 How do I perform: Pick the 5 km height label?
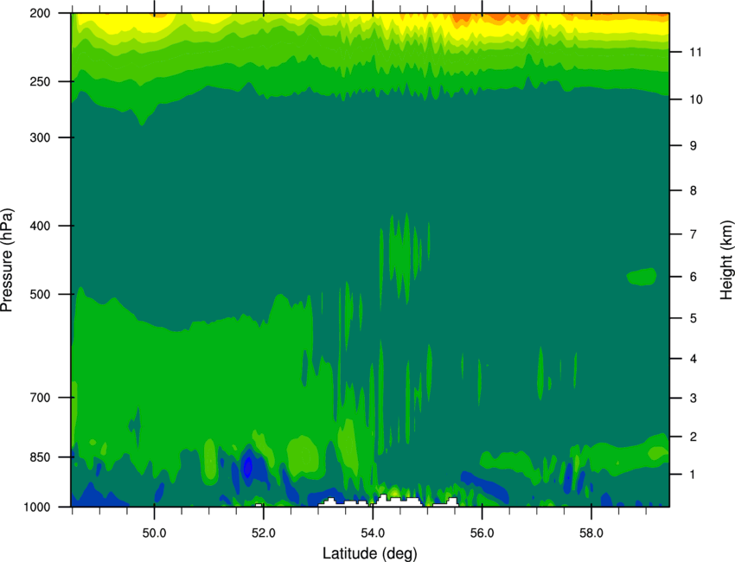pyautogui.click(x=693, y=318)
